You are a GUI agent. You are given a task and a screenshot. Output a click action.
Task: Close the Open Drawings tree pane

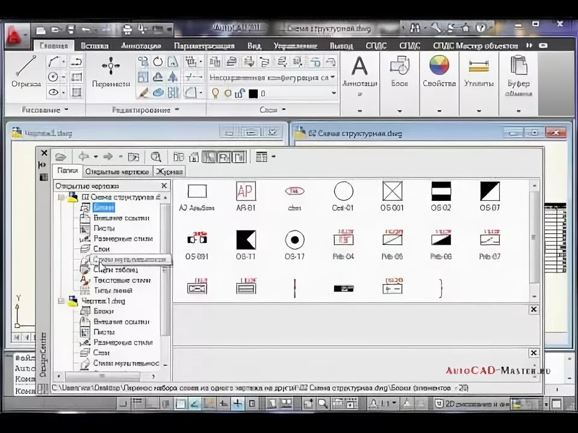pos(164,186)
